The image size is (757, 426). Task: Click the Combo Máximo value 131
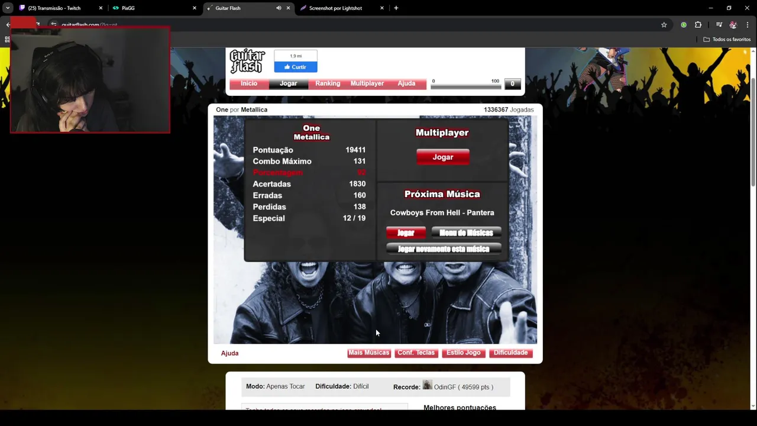[360, 162]
